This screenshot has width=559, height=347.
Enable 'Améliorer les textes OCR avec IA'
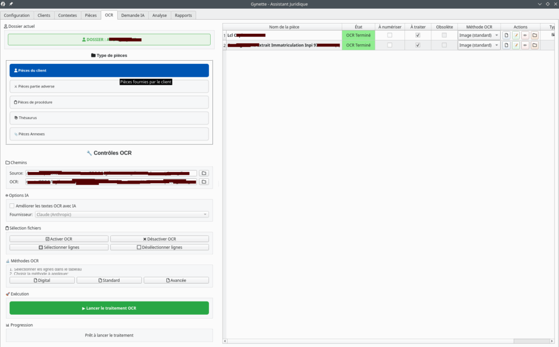[12, 206]
